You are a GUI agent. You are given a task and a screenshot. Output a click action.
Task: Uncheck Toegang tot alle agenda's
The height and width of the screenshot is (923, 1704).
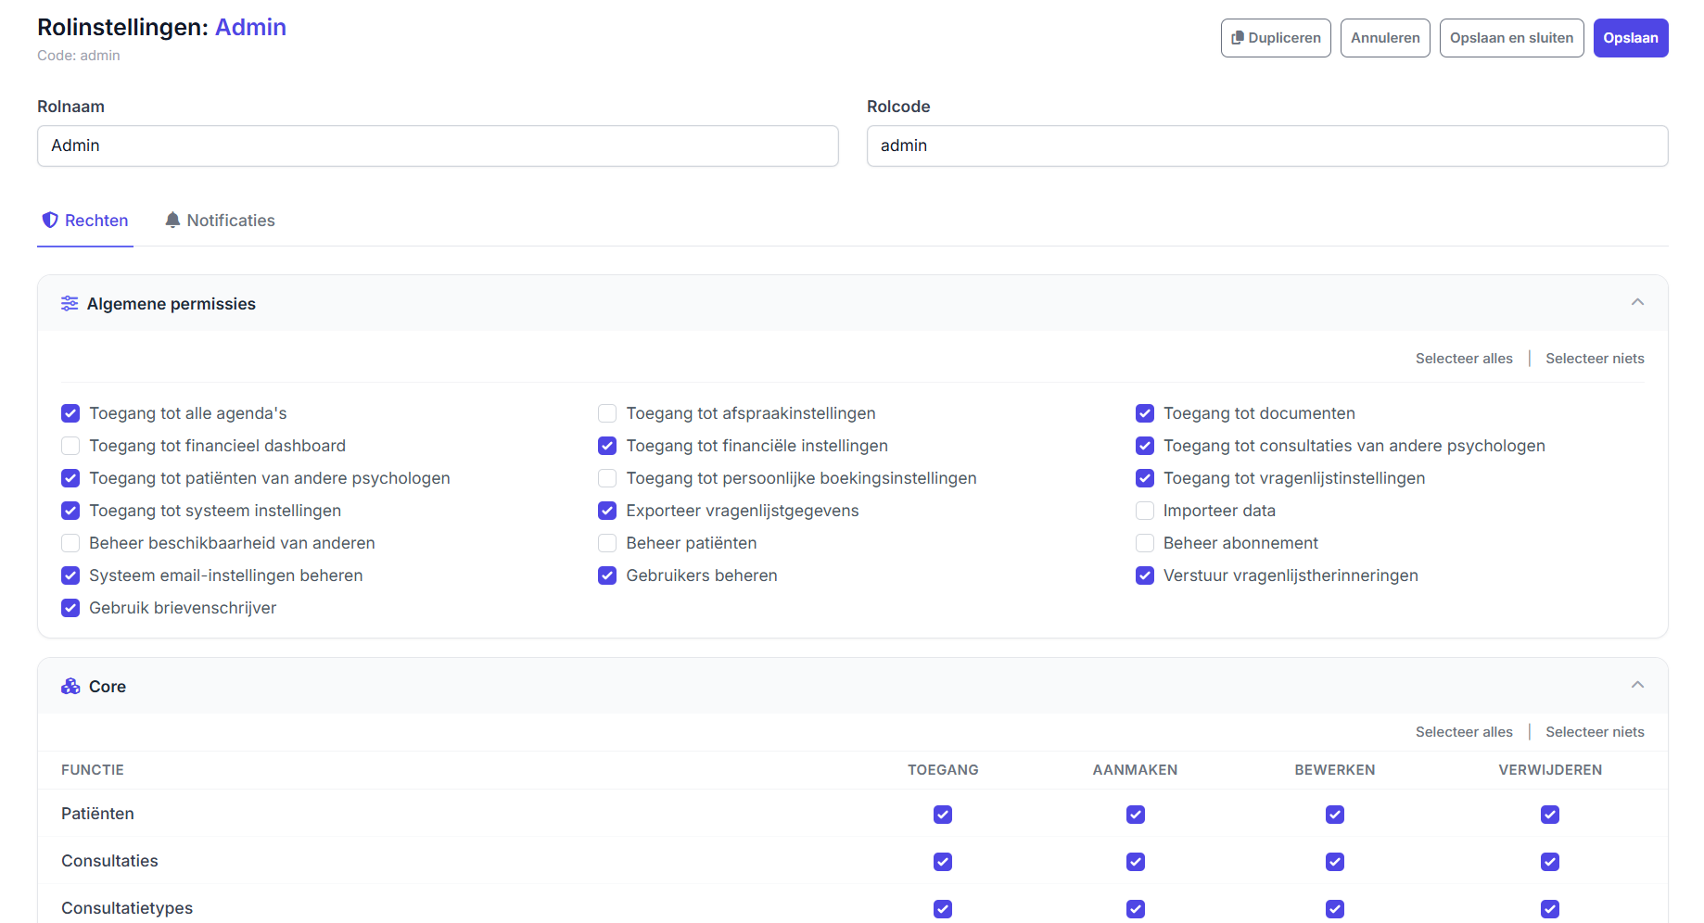70,413
